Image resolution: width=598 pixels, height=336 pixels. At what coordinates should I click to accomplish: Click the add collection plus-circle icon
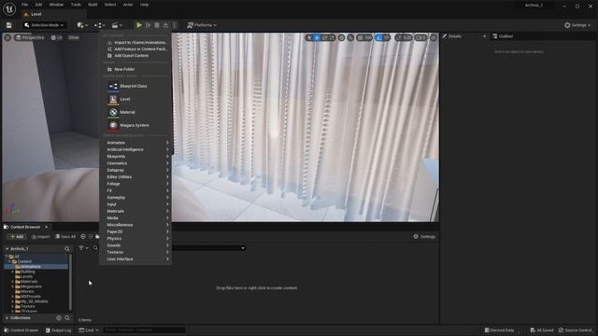59,317
